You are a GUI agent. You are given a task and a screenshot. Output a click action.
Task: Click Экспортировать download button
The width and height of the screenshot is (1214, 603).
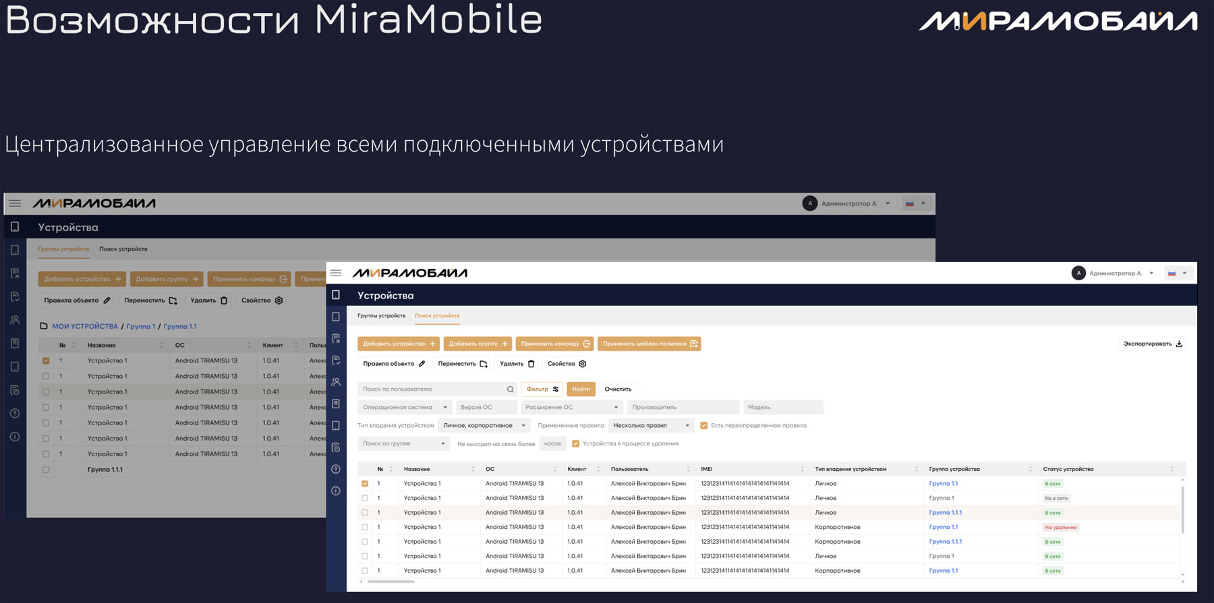[1153, 344]
